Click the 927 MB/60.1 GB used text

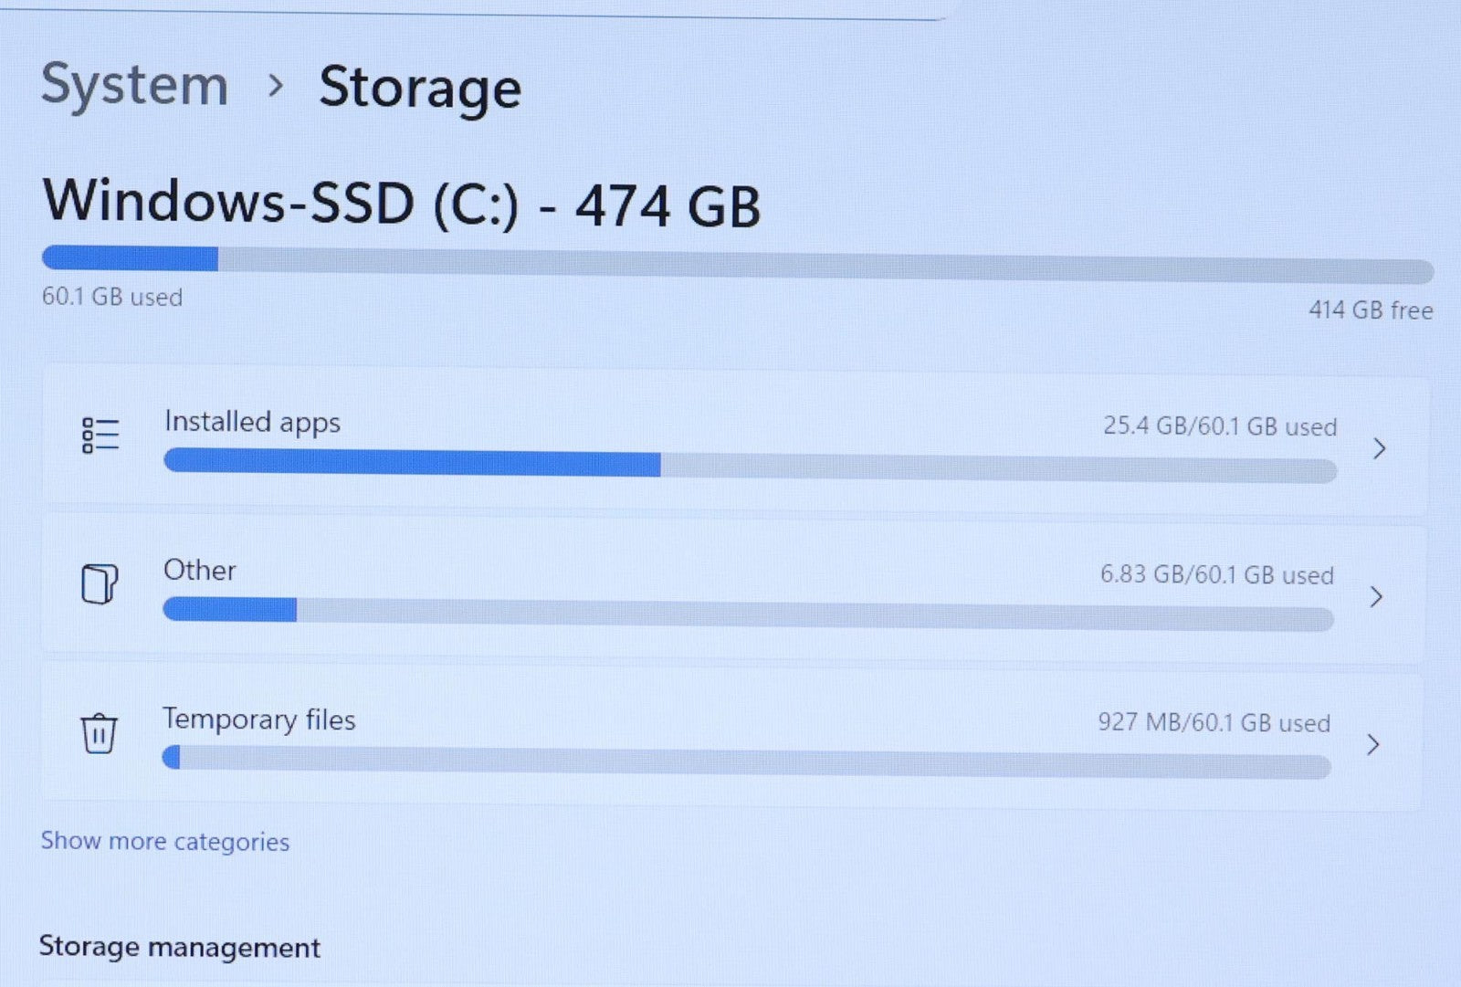pyautogui.click(x=1214, y=722)
